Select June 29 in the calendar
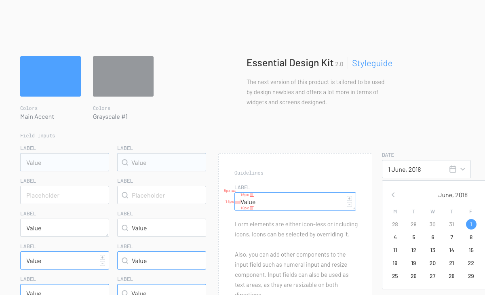The height and width of the screenshot is (295, 485). click(471, 276)
